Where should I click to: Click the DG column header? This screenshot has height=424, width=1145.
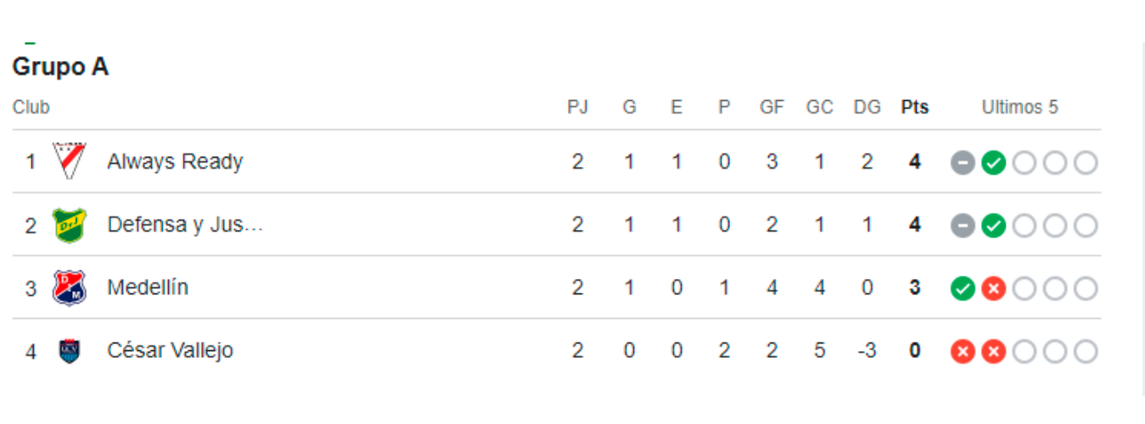click(867, 108)
